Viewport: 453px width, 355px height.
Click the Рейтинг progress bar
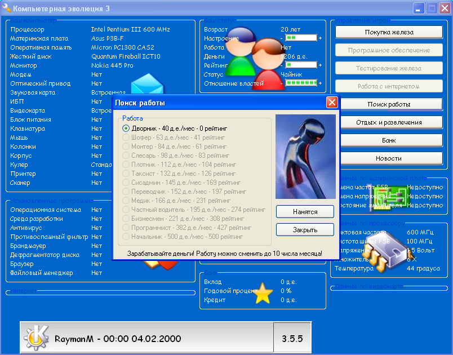point(301,65)
